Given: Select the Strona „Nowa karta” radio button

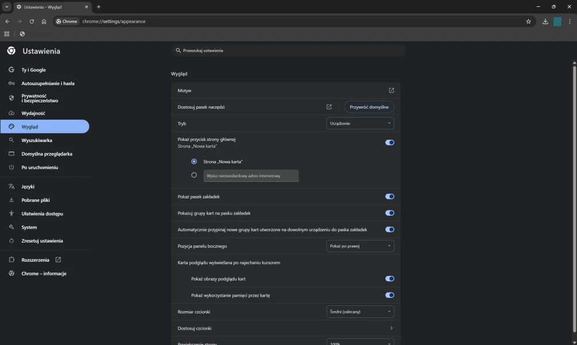Looking at the screenshot, I should click(194, 162).
